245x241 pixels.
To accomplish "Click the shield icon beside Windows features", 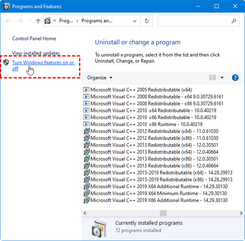I will 6,63.
